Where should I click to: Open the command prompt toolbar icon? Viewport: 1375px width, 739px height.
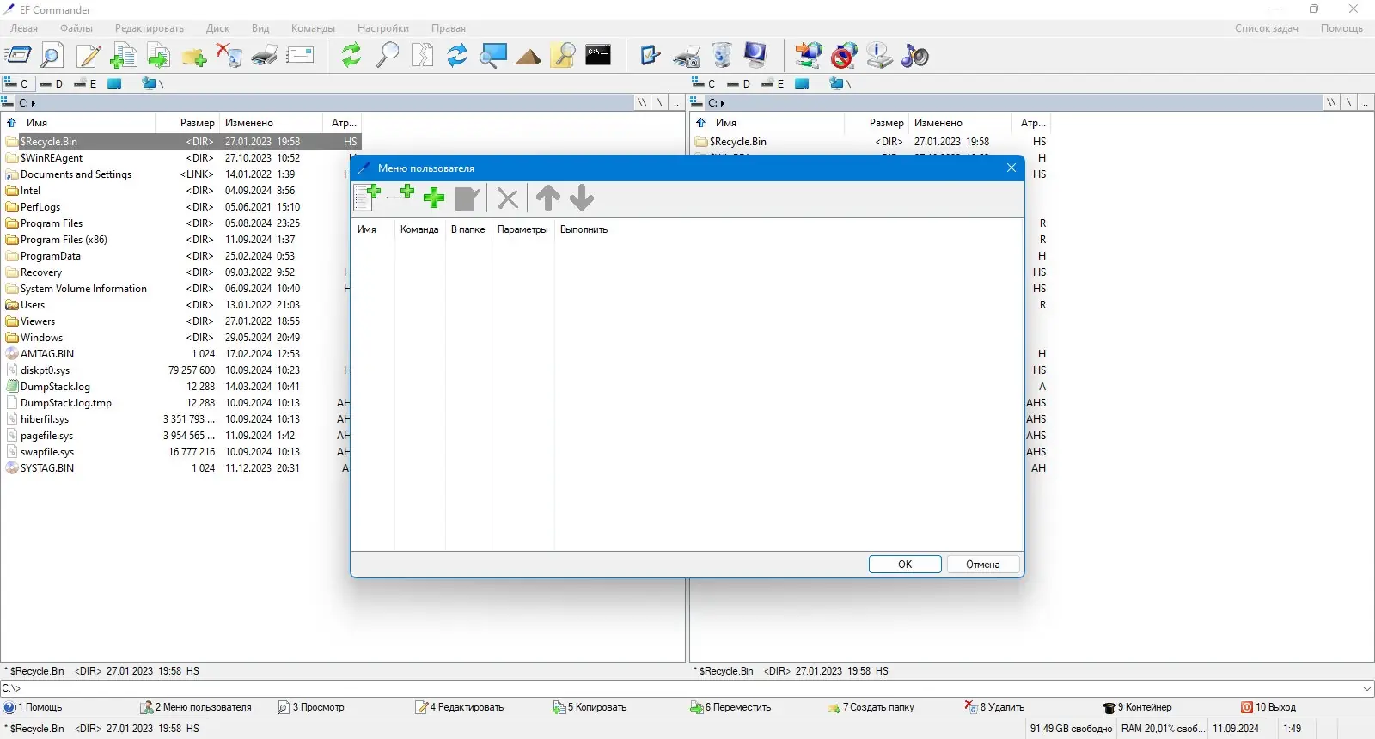598,56
